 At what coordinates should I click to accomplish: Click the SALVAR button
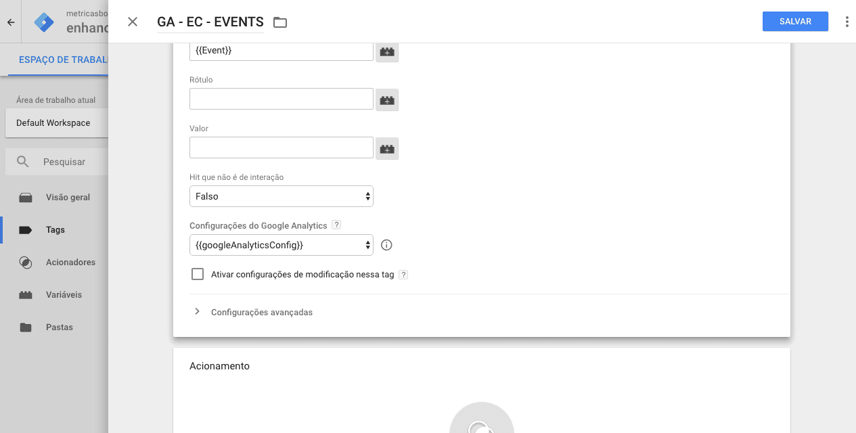[795, 21]
